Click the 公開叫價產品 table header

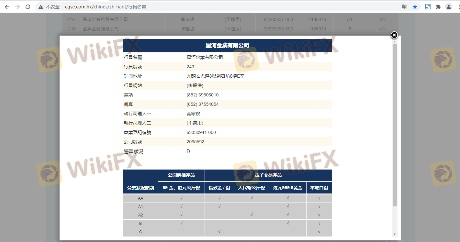click(181, 175)
